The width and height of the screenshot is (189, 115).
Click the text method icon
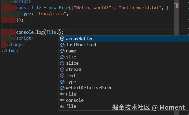tap(62, 76)
